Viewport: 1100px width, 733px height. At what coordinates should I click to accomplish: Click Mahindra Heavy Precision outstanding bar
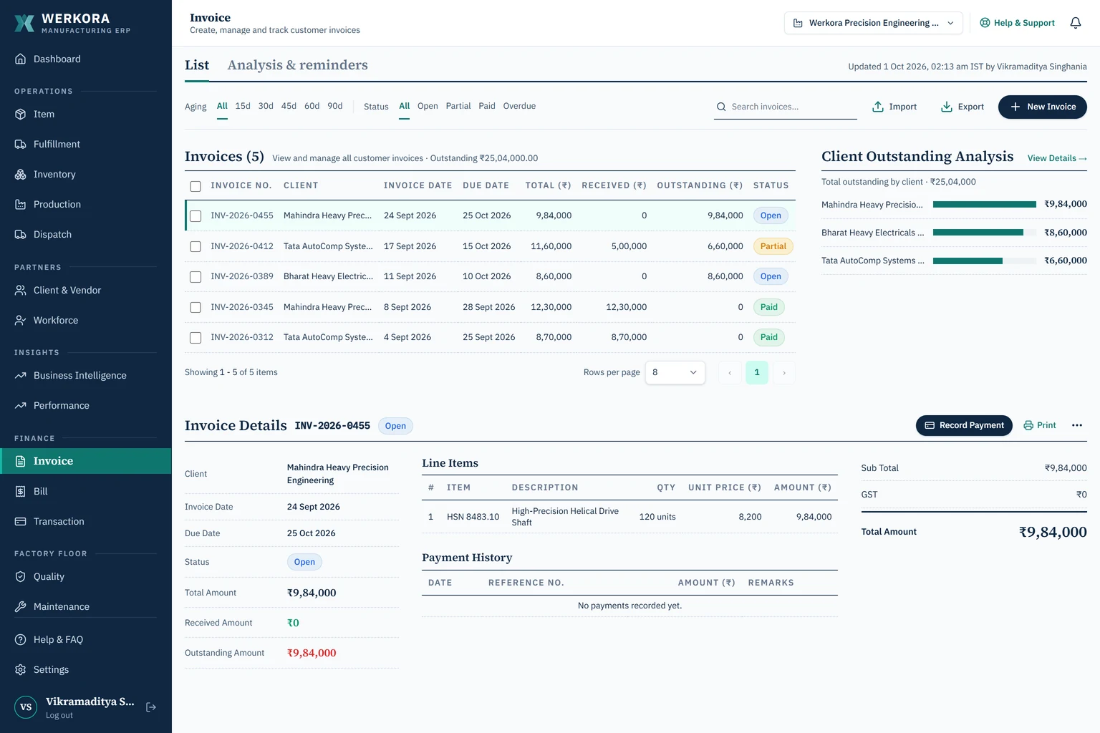click(x=984, y=205)
